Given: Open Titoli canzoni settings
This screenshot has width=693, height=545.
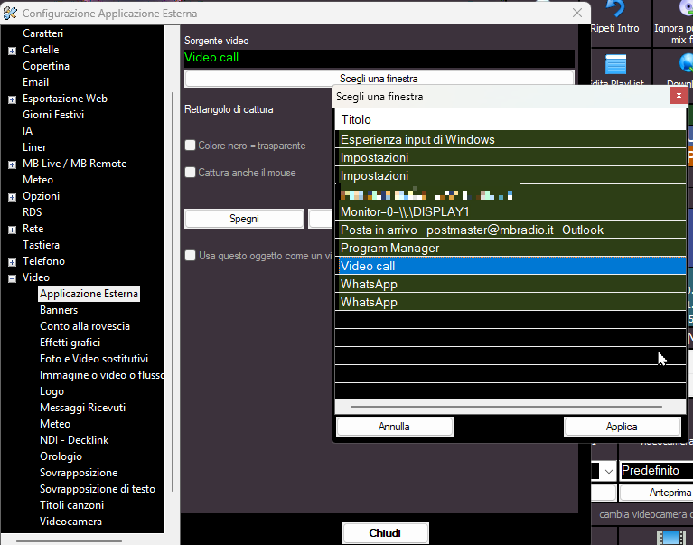Looking at the screenshot, I should click(x=71, y=504).
